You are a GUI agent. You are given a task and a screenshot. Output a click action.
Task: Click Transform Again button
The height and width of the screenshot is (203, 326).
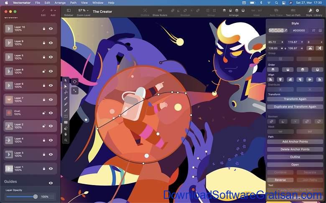coord(295,99)
